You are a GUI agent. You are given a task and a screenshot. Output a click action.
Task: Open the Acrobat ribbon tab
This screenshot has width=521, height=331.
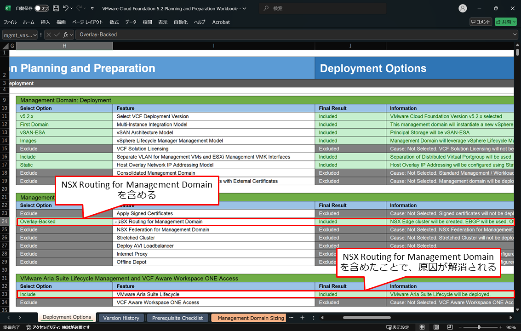click(x=221, y=22)
